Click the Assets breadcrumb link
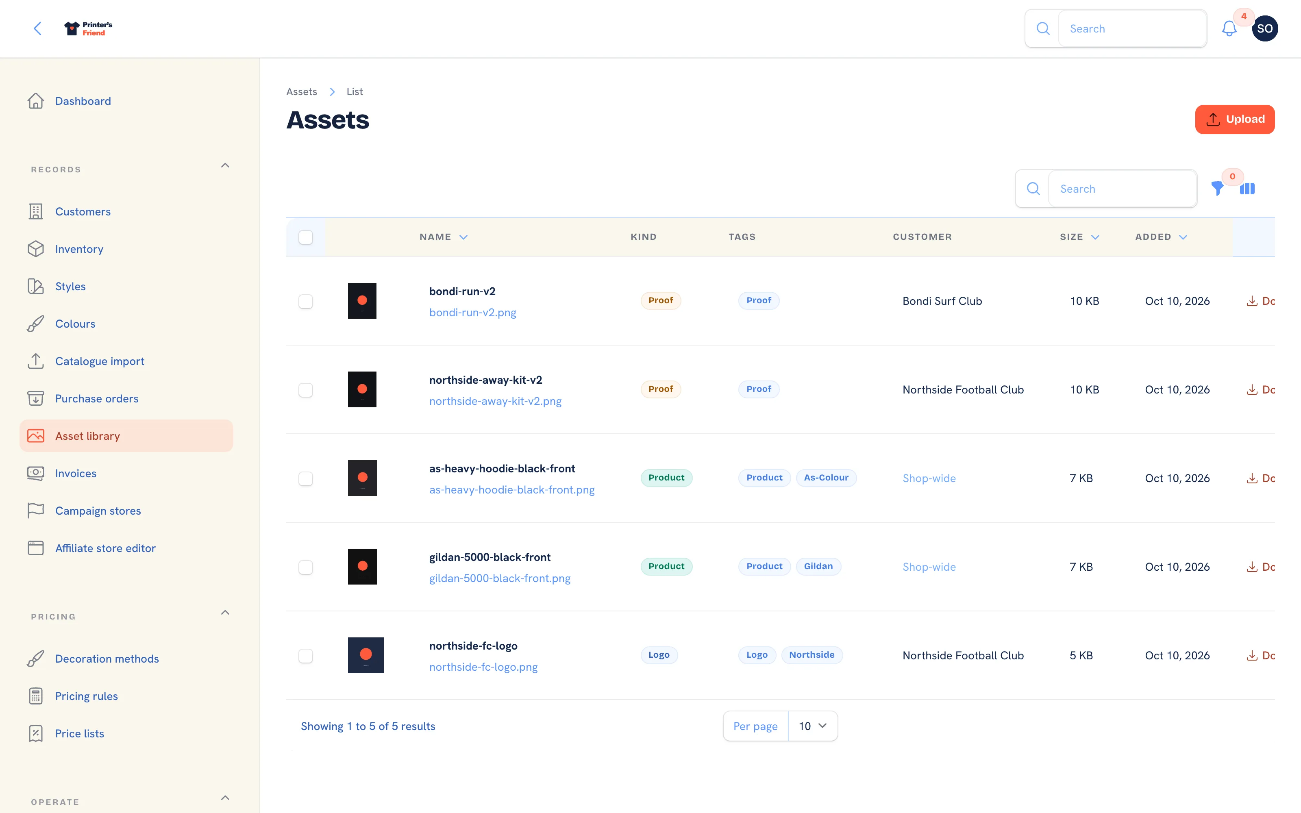 [302, 91]
